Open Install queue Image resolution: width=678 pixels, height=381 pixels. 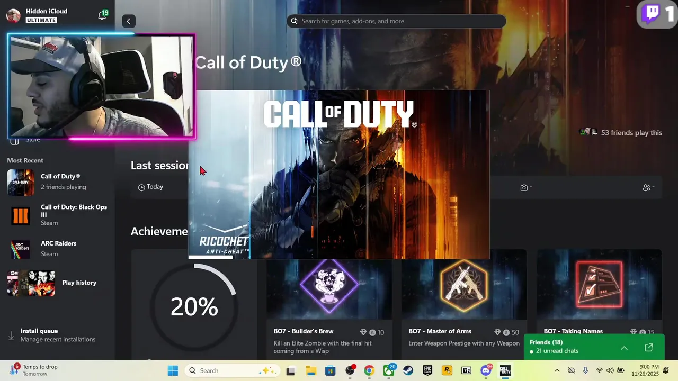[x=57, y=335]
